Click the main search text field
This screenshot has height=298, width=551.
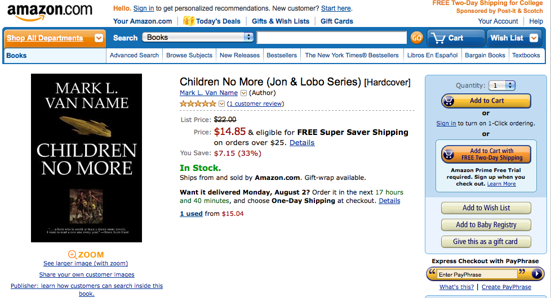(332, 38)
